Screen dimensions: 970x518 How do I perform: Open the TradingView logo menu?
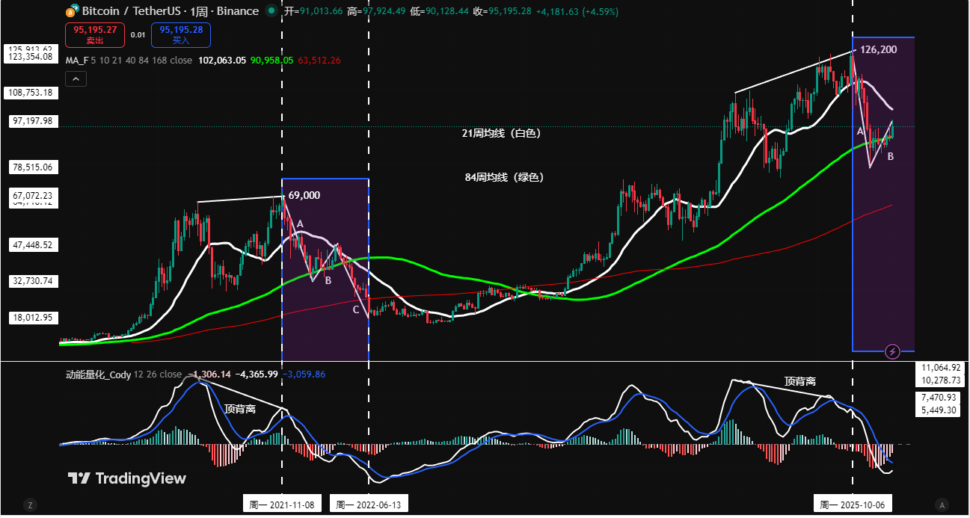click(x=127, y=478)
